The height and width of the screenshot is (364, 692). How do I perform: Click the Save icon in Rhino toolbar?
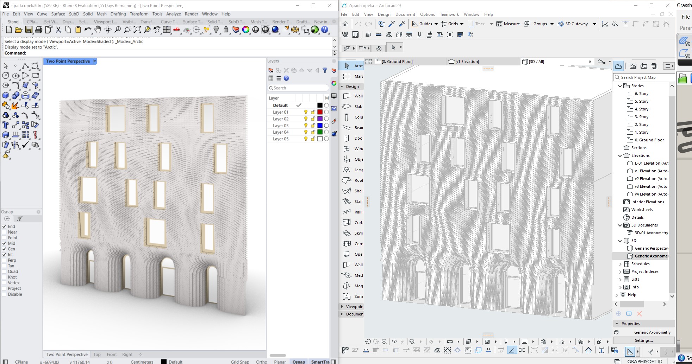click(29, 30)
